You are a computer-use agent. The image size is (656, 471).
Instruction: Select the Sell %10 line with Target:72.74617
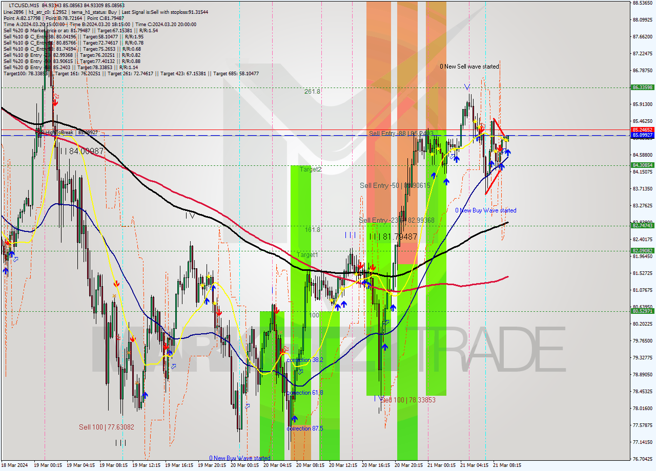click(x=73, y=42)
